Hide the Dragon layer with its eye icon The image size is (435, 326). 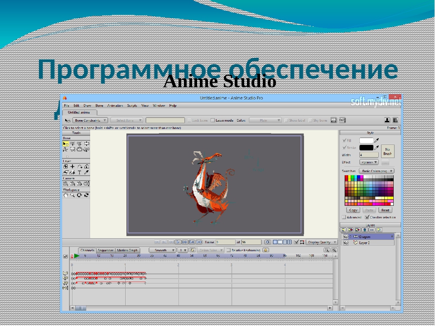[346, 237]
